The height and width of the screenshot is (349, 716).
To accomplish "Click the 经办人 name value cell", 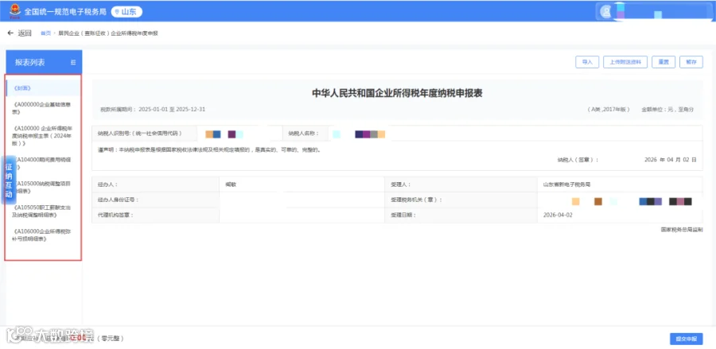I will click(x=302, y=184).
